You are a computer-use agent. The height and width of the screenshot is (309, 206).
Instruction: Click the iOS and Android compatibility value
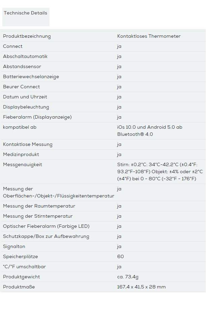[150, 131]
